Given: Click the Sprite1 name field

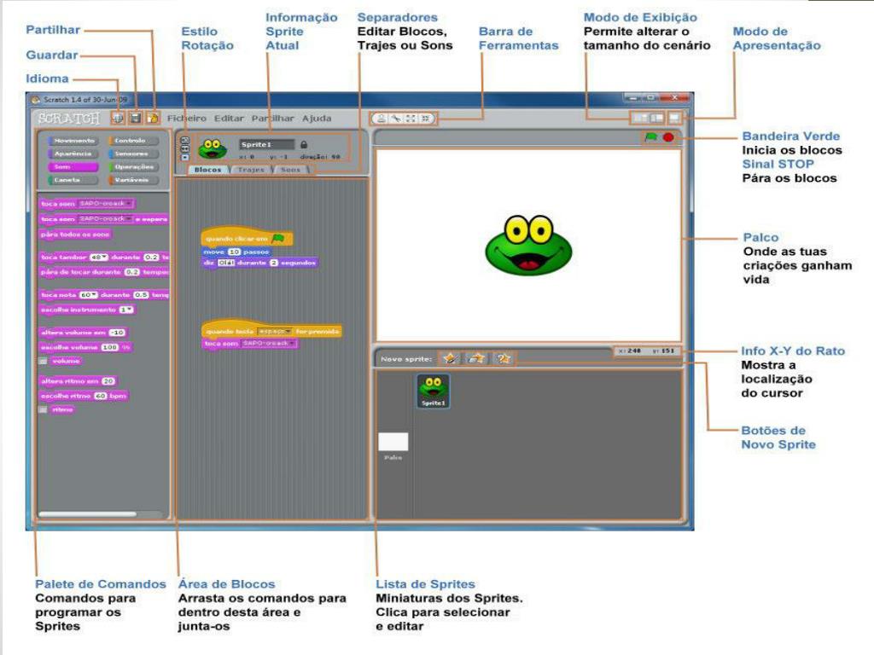Looking at the screenshot, I should (x=266, y=144).
